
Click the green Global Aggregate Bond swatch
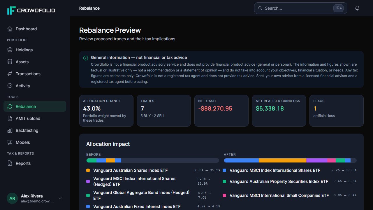click(88, 195)
